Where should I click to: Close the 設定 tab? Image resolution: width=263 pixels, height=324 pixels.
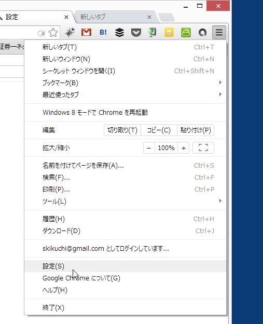click(66, 17)
